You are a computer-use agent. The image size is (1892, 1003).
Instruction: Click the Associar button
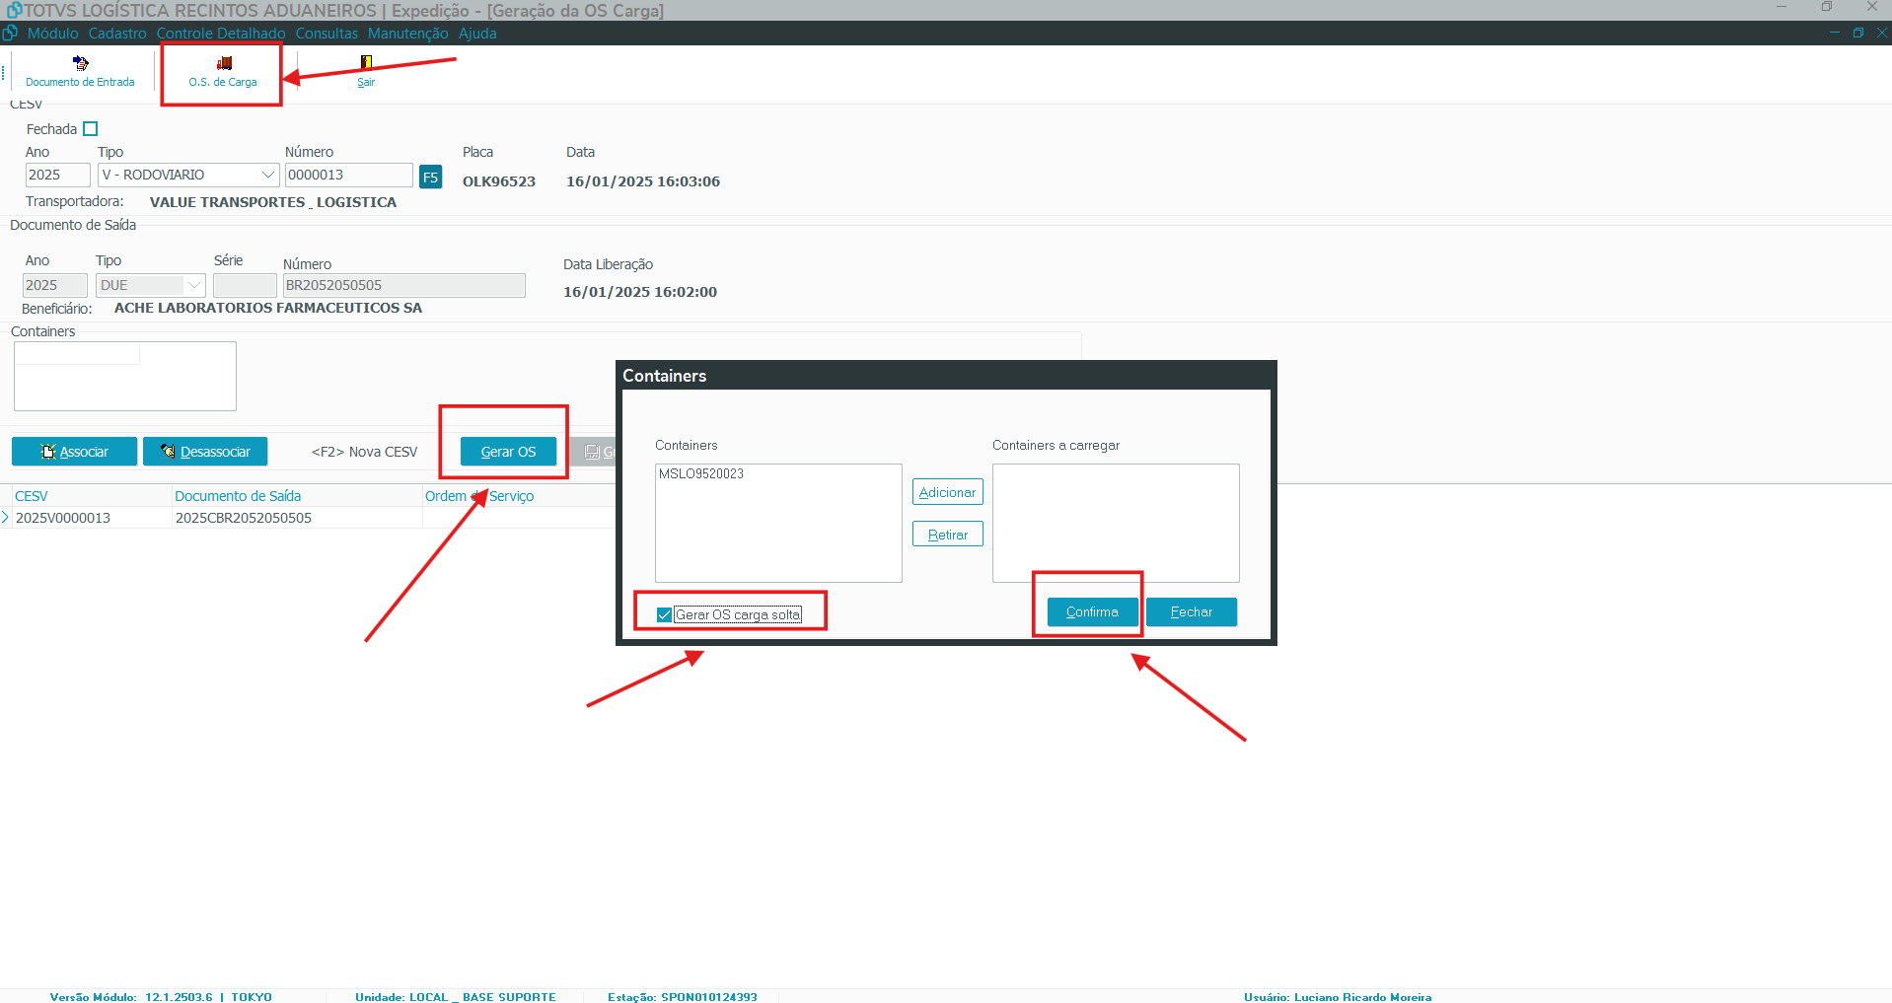coord(74,452)
